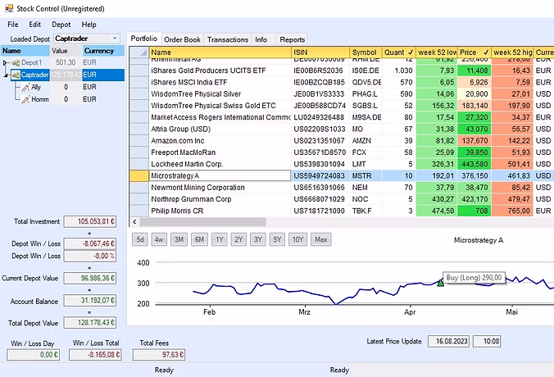Set chart range to 6M
Viewport: 554px width, 377px height.
[199, 239]
